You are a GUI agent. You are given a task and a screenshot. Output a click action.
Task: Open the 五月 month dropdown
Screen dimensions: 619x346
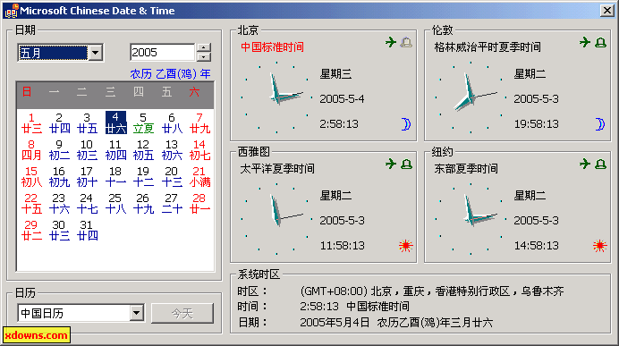click(x=95, y=53)
